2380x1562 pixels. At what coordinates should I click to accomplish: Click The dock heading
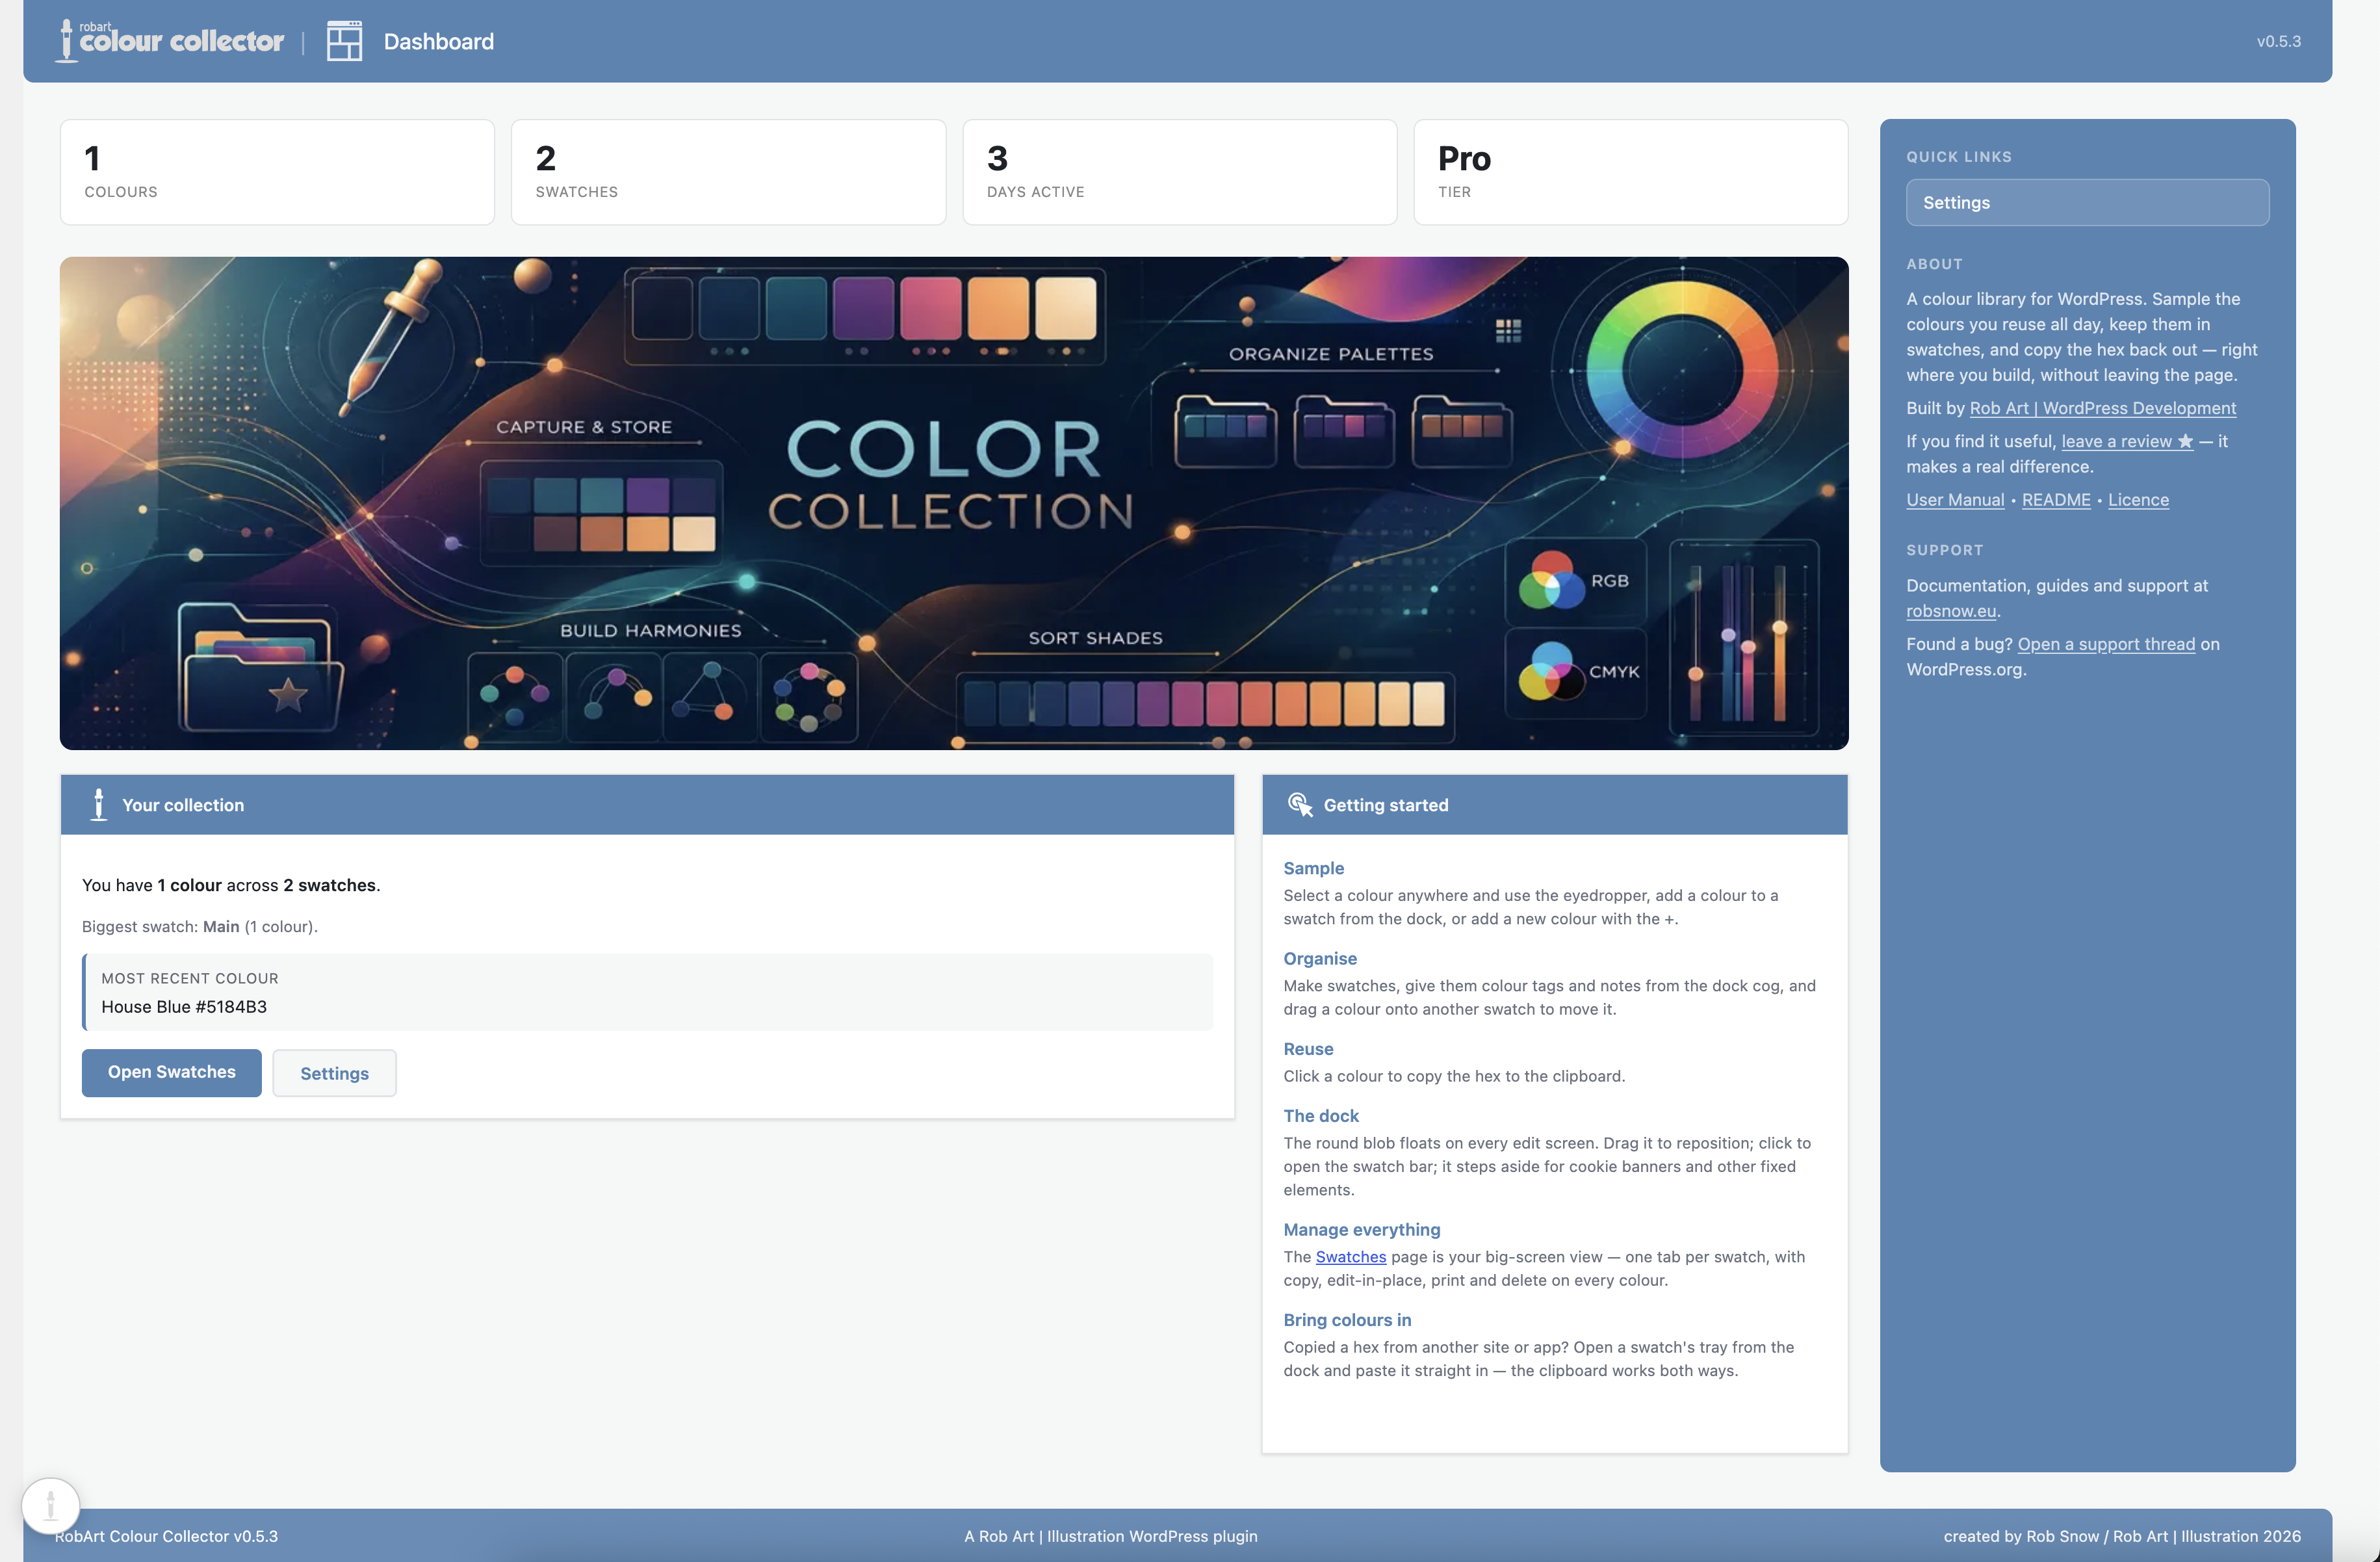[1320, 1116]
